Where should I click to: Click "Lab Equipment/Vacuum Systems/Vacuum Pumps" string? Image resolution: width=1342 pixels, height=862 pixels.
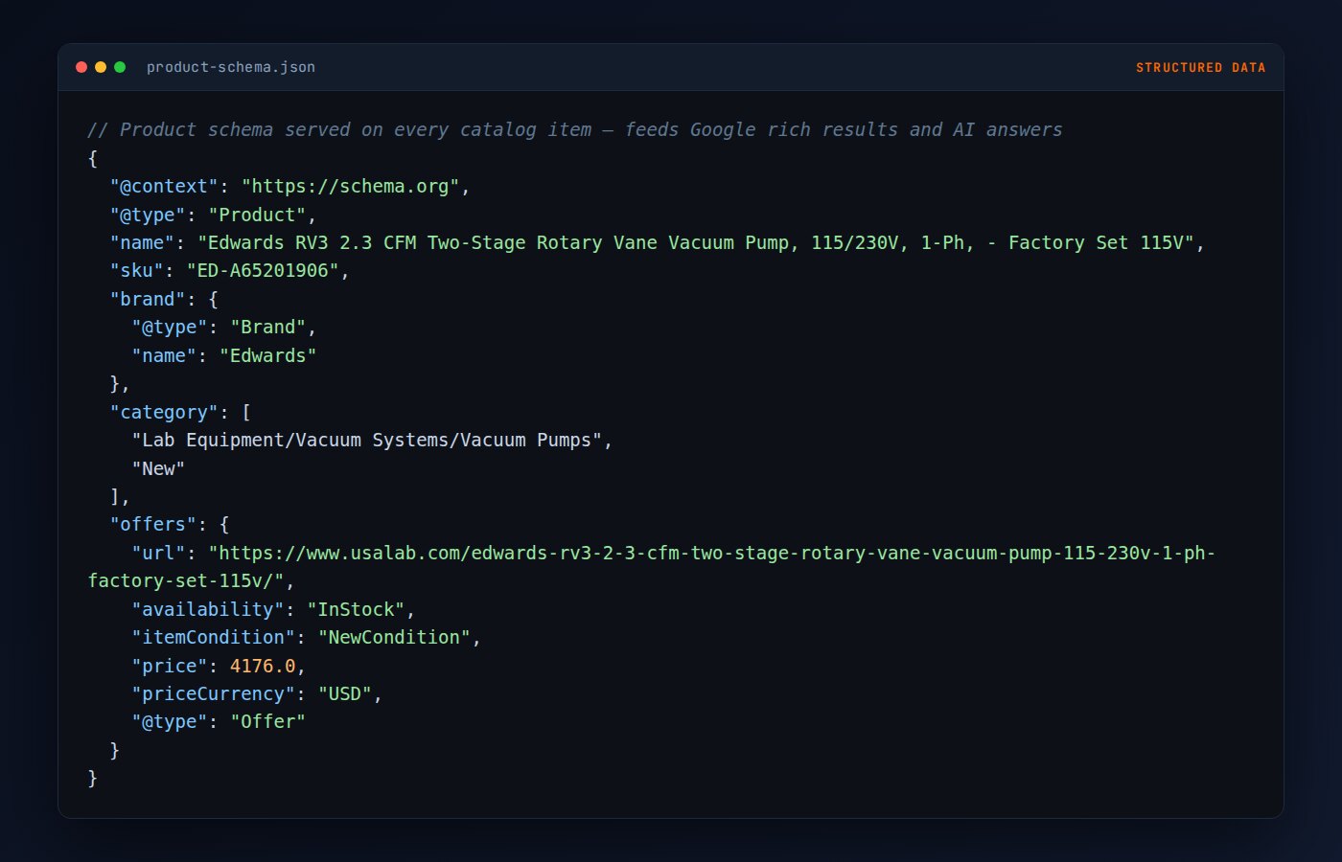click(x=367, y=440)
